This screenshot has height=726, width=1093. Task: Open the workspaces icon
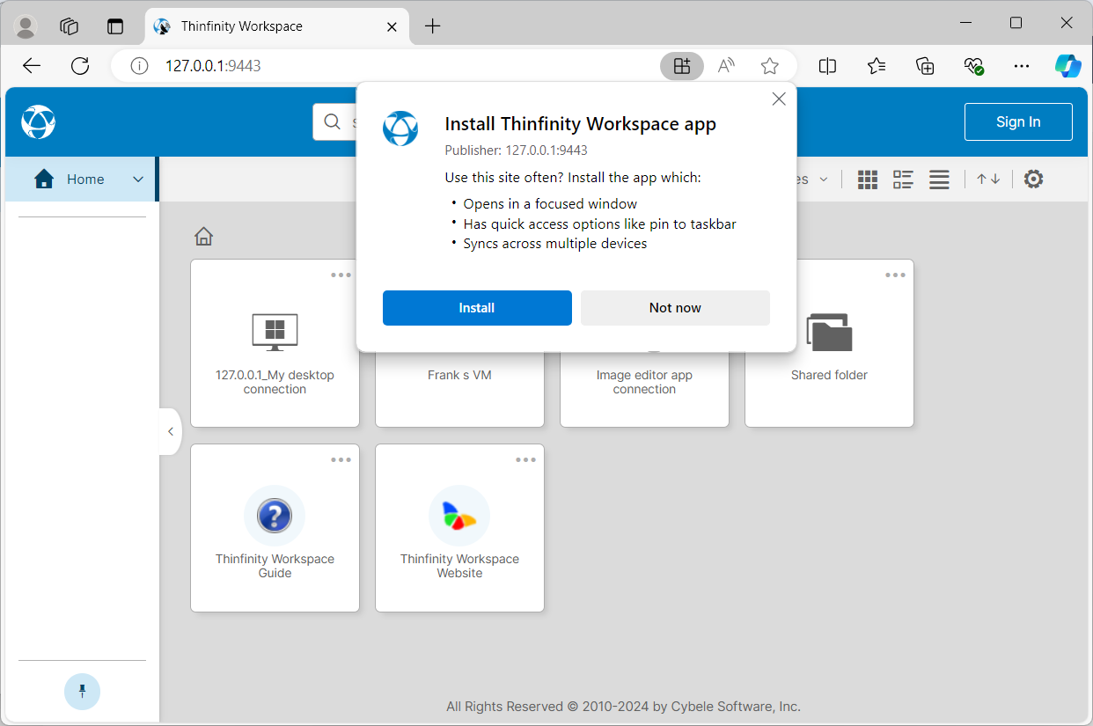click(70, 26)
